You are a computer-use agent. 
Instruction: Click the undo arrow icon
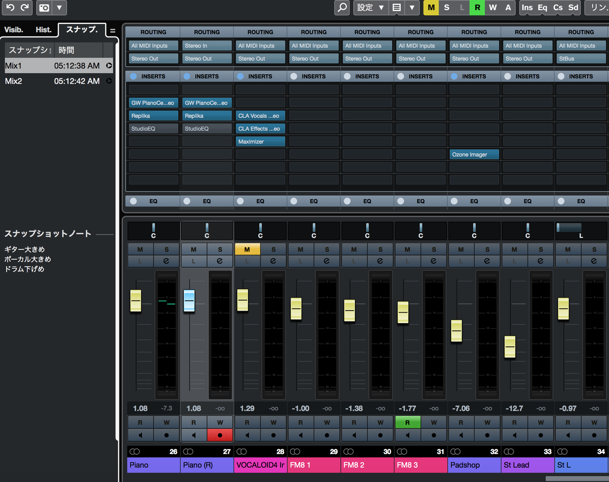point(10,8)
